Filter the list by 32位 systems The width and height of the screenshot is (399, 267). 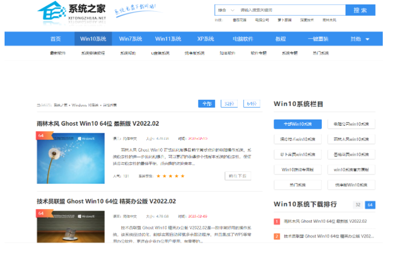click(229, 104)
